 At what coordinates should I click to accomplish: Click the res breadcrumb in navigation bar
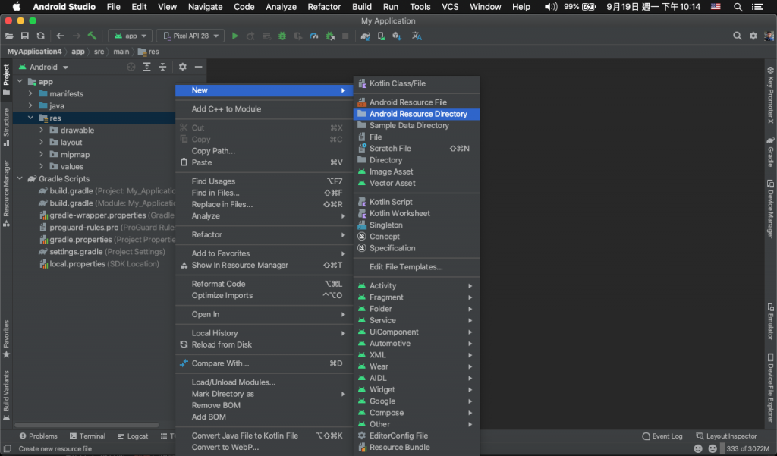[149, 52]
